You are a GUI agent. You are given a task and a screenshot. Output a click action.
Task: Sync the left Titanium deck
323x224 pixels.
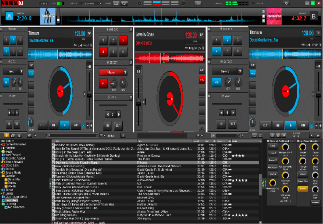(76, 125)
